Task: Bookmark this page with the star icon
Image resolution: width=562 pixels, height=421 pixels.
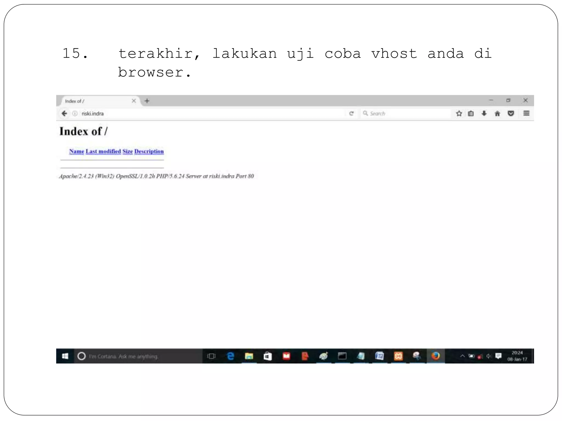Action: coord(459,113)
